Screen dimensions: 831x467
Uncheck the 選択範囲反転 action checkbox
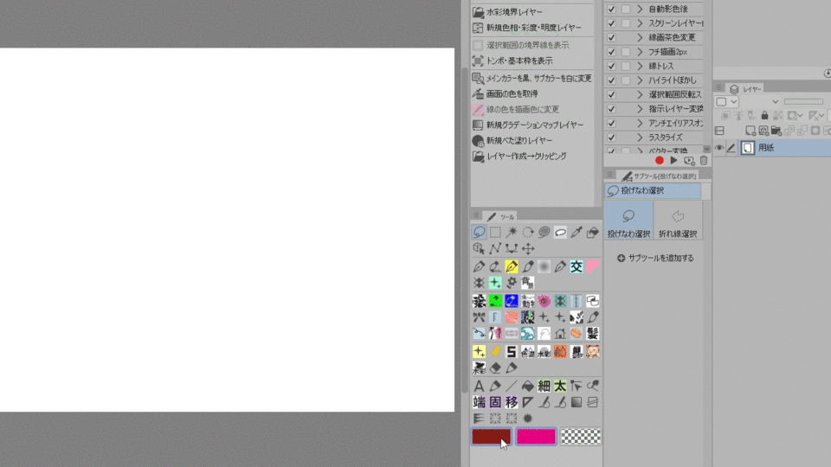click(612, 95)
